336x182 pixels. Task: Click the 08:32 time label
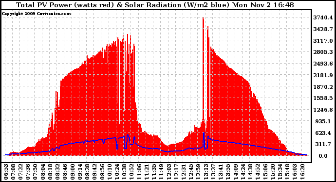[57, 172]
